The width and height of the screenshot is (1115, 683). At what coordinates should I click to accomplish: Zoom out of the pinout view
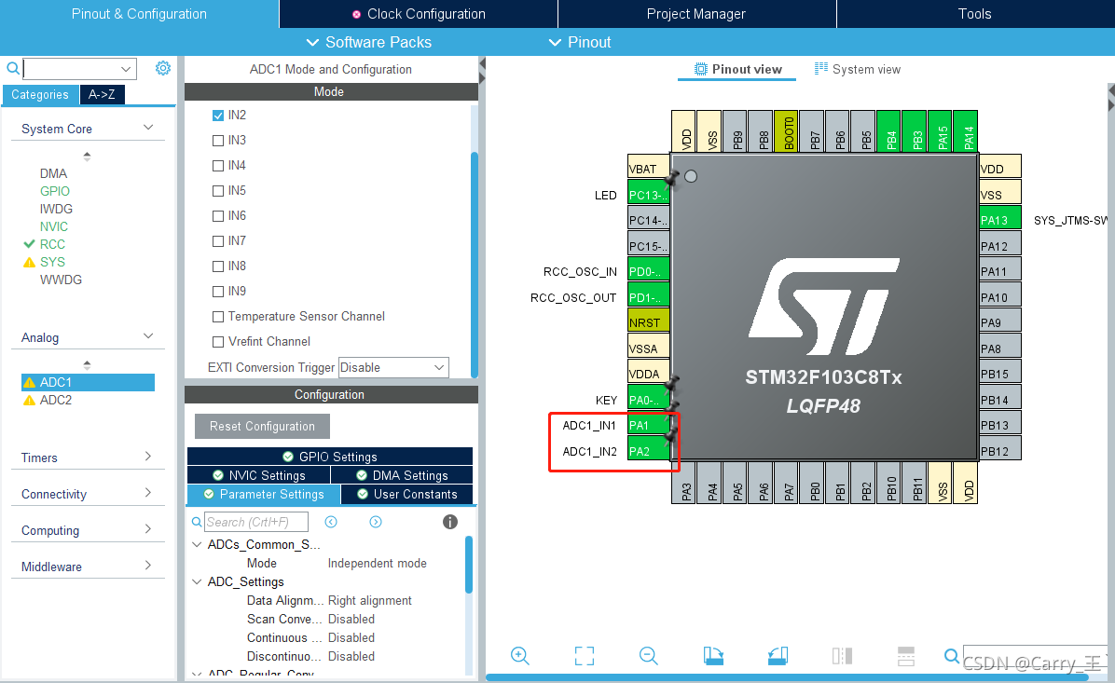point(649,655)
